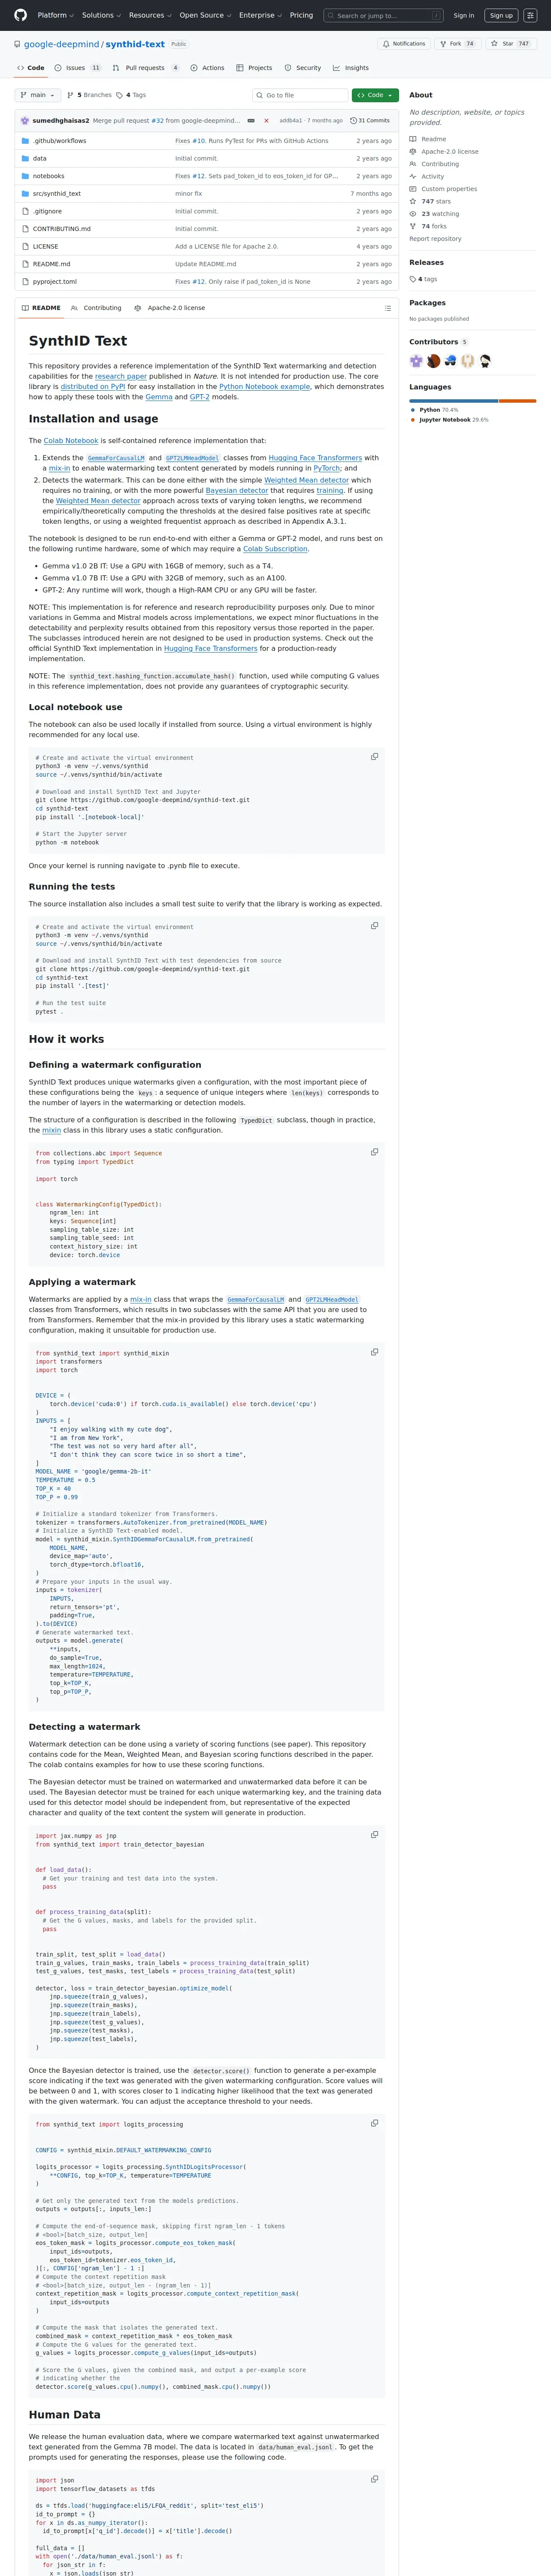Open the green Code dropdown button
The image size is (551, 2576).
click(375, 95)
